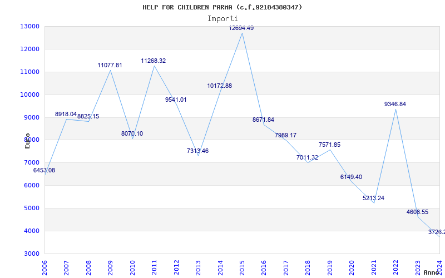Click the data label 8671.84
This screenshot has width=445, height=278.
tap(263, 120)
